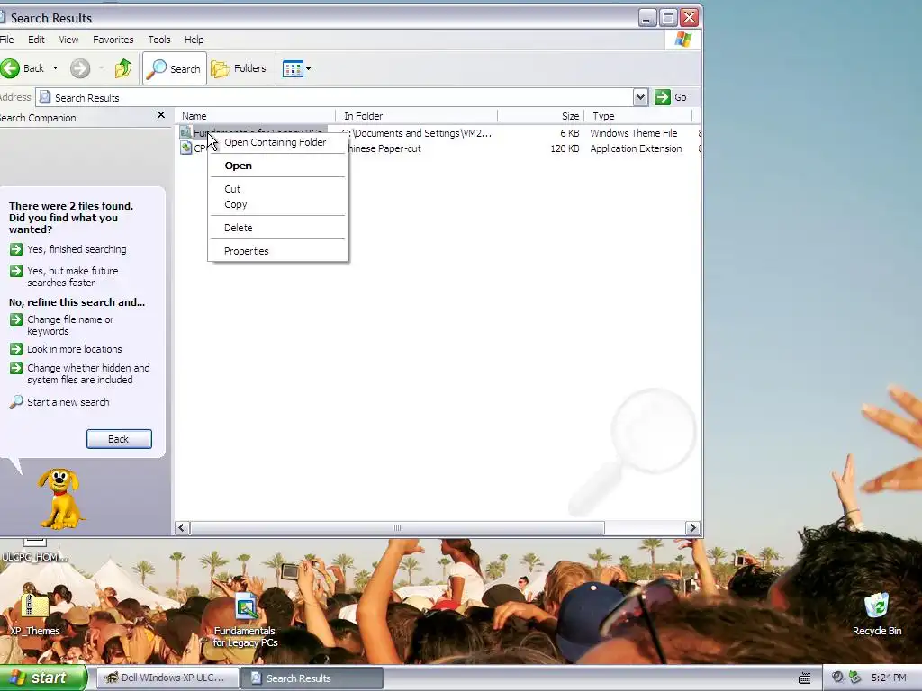Click the 6 KB size cell
The image size is (922, 691).
pyautogui.click(x=570, y=133)
